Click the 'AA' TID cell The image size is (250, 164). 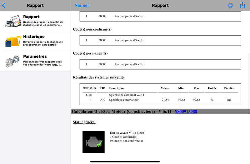click(102, 100)
